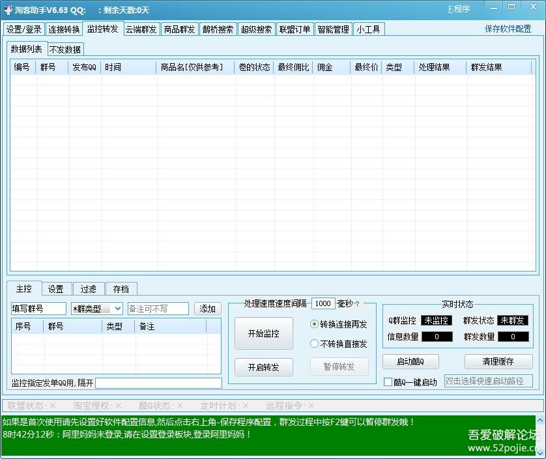Click the log scrollbar up arrow
The width and height of the screenshot is (546, 459).
tap(540, 420)
